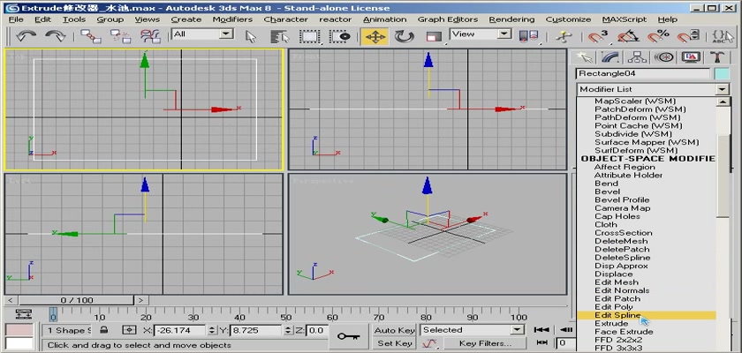Click the large Set Keys key button
The width and height of the screenshot is (742, 353).
tap(348, 336)
